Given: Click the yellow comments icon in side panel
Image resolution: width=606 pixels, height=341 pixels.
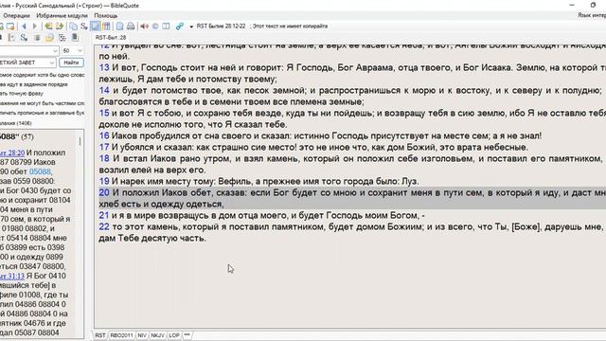Looking at the screenshot, I should coord(49,38).
